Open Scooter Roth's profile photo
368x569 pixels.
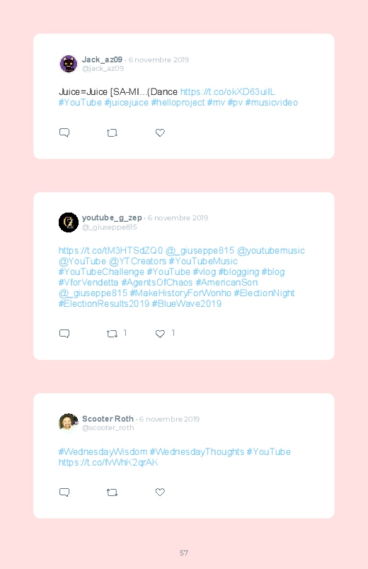pos(69,423)
